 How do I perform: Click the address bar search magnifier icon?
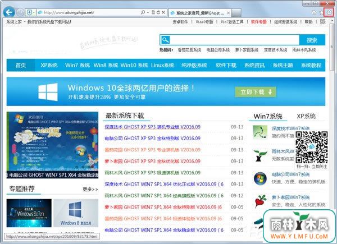point(143,12)
